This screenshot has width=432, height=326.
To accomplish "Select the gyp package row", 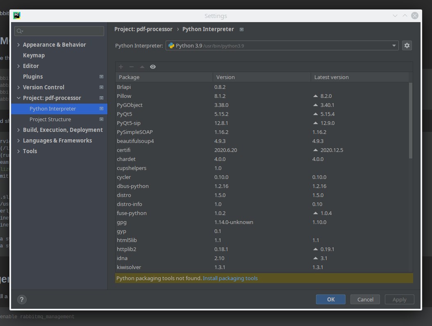I will pyautogui.click(x=262, y=231).
